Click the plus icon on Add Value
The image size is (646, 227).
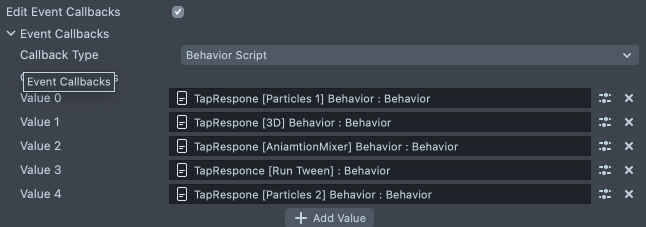click(x=300, y=218)
